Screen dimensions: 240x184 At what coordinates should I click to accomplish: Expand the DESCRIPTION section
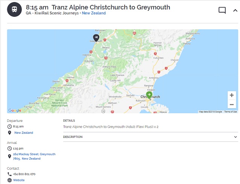[235, 137]
